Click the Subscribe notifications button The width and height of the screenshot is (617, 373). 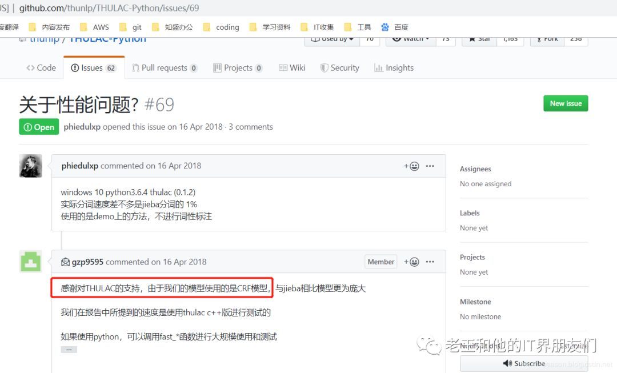point(524,363)
